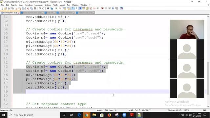Screen dimensions: 210x118
Task: Click line number 43 in margin
Action: point(6,67)
